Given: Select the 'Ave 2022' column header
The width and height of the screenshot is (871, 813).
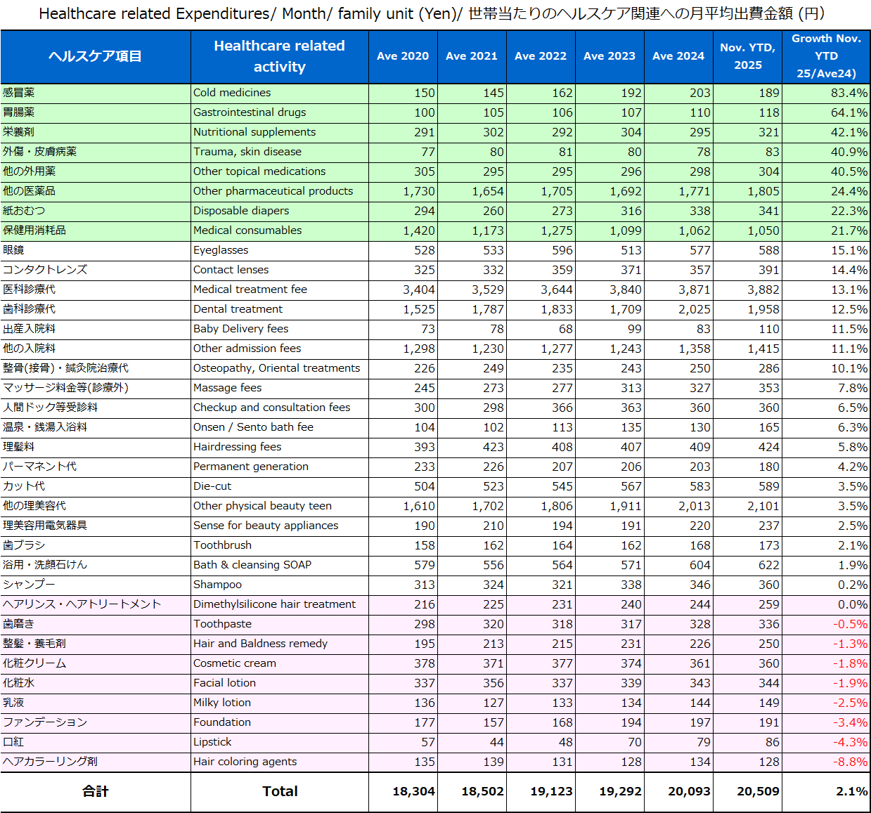Looking at the screenshot, I should coord(540,56).
